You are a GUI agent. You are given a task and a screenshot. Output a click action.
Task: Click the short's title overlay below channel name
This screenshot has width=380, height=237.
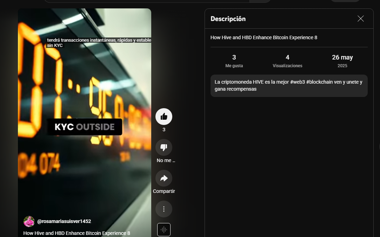tap(76, 233)
